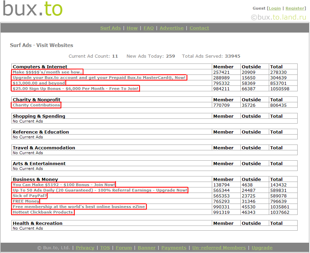Viewport: 310px width, 253px height.
Task: Click Total Ads Served value 33945
Action: click(232, 56)
